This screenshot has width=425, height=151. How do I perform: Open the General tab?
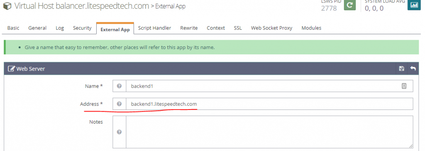37,28
